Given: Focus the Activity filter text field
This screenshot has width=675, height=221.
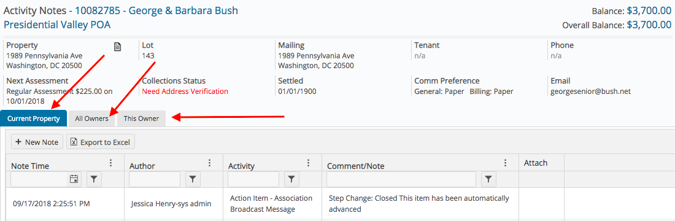Looking at the screenshot, I should point(253,180).
